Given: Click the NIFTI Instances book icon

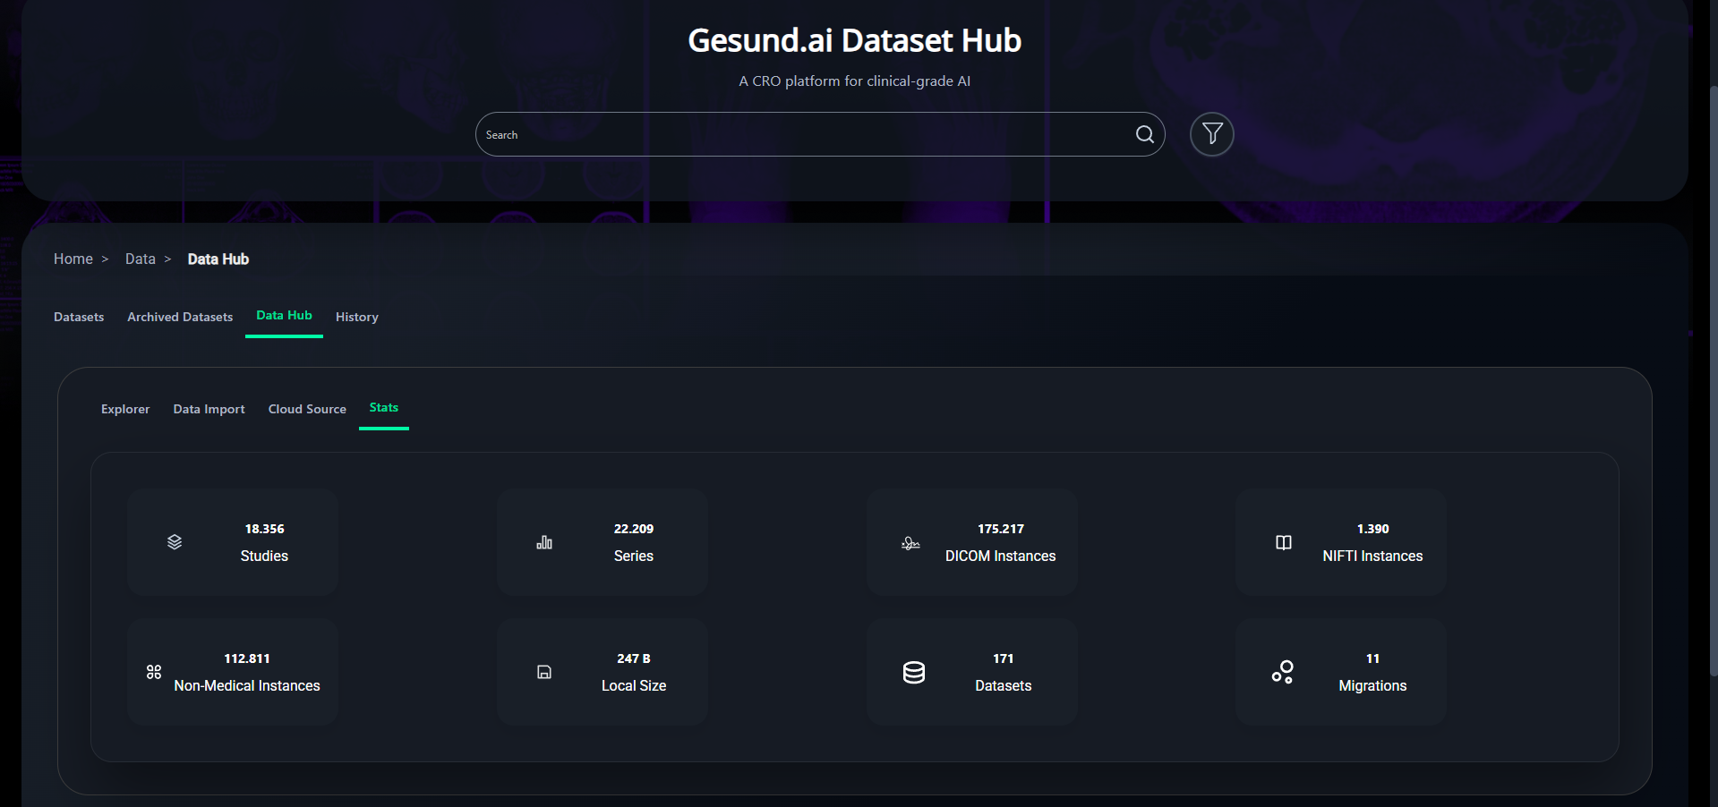Looking at the screenshot, I should [x=1284, y=542].
